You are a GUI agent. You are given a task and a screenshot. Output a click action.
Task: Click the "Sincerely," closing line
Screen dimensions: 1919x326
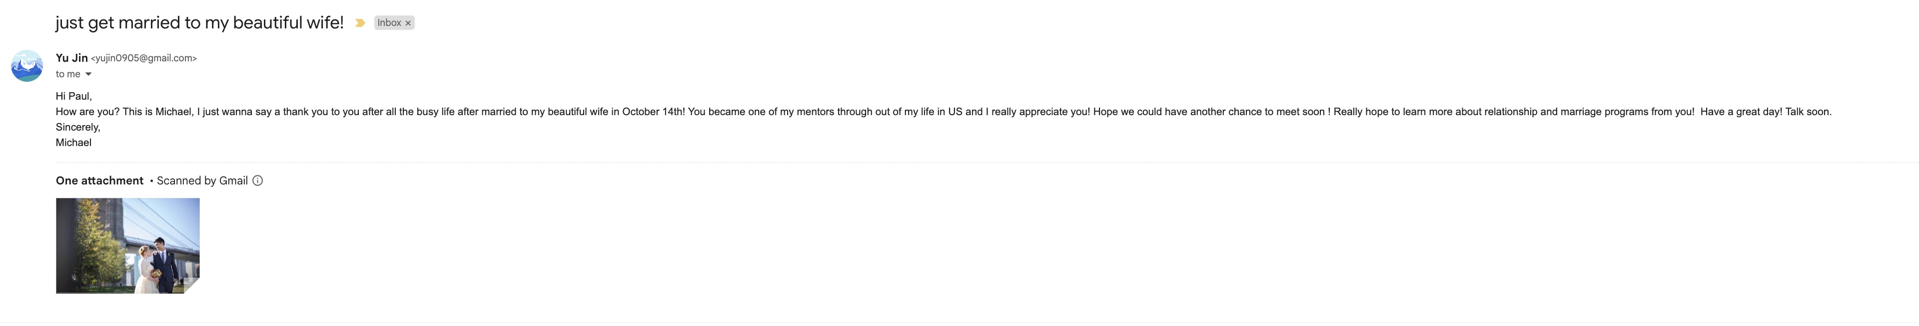click(77, 127)
